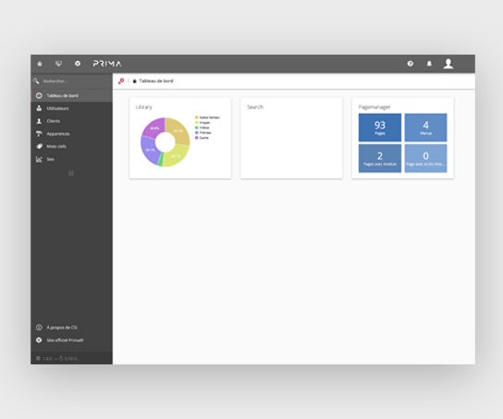Open notifications via the bell icon
503x419 pixels.
(x=429, y=64)
